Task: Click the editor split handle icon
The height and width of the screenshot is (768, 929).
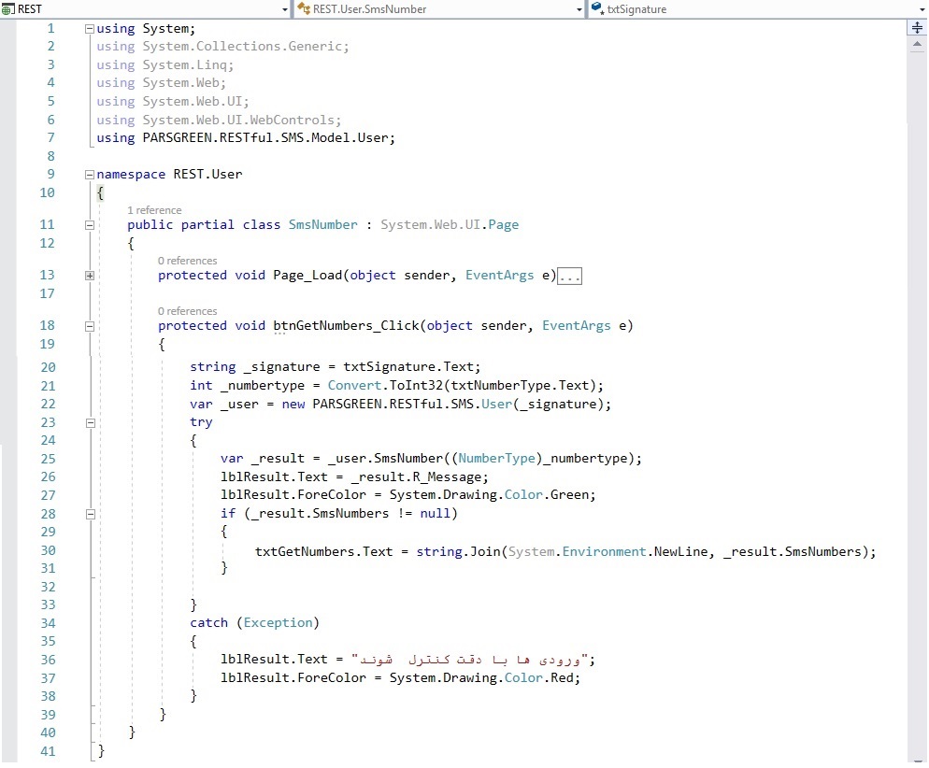Action: tap(917, 28)
